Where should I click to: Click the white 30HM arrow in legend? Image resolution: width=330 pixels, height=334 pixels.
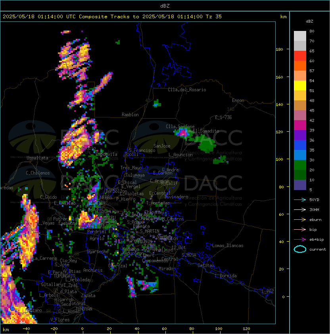[300, 209]
